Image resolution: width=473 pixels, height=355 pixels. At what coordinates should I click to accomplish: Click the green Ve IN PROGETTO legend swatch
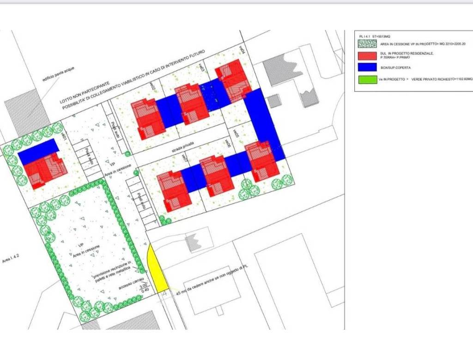(367, 80)
